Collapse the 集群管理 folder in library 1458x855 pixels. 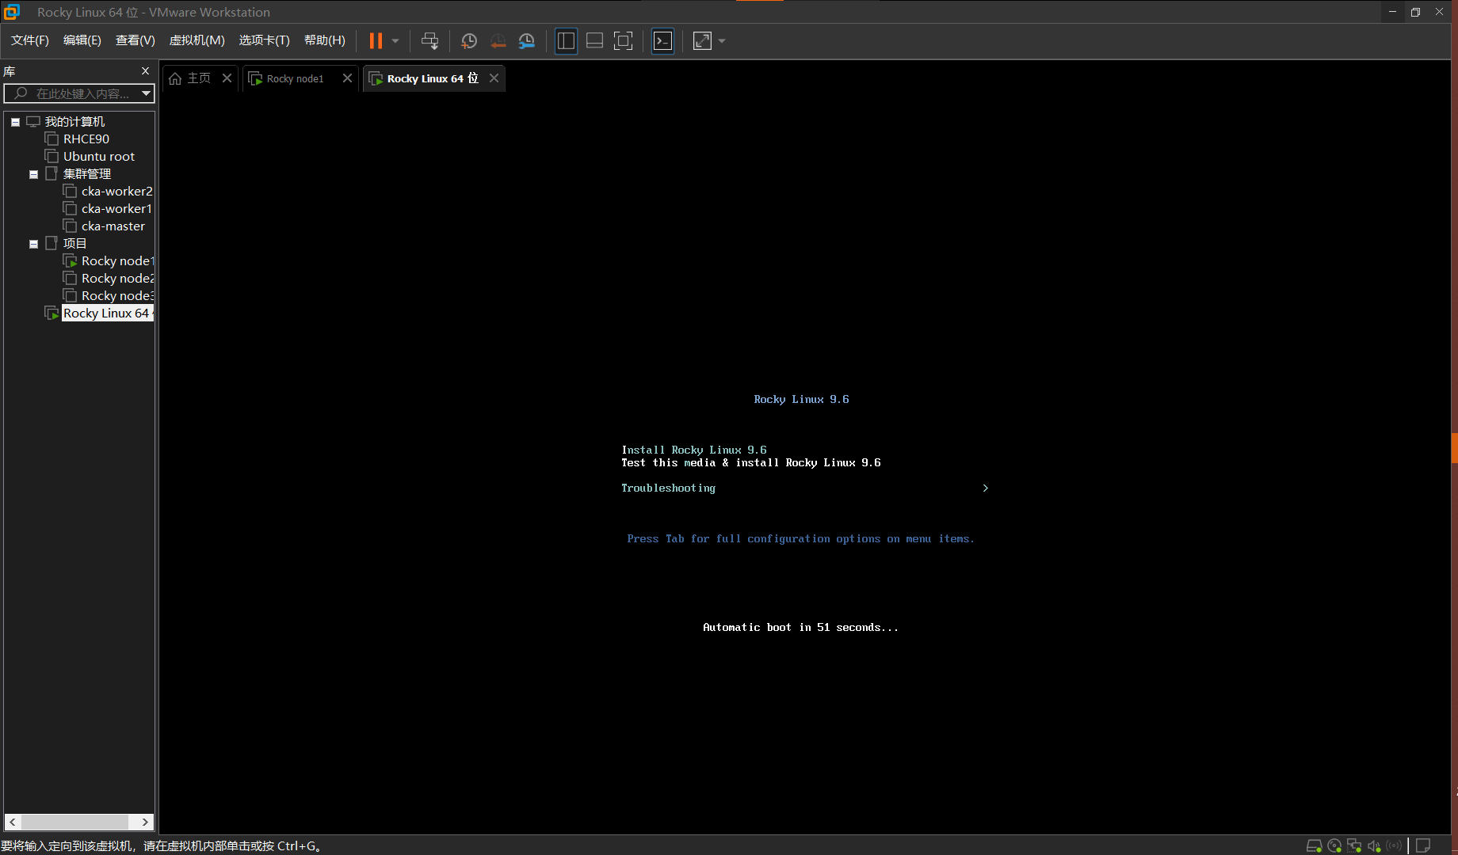pyautogui.click(x=33, y=174)
